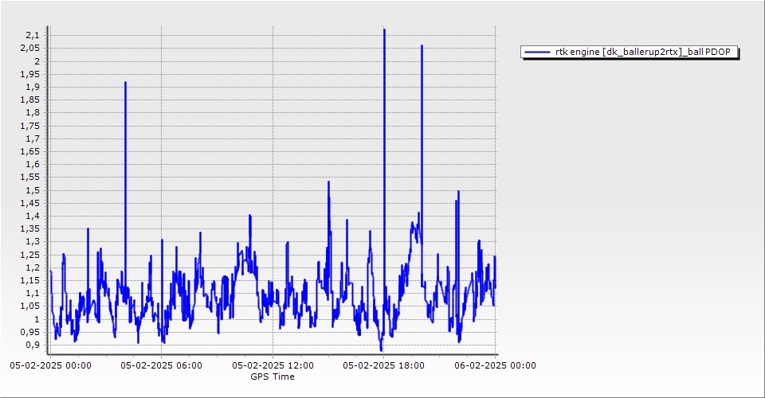Click the 06-02-2025 00:00 axis label

[495, 365]
